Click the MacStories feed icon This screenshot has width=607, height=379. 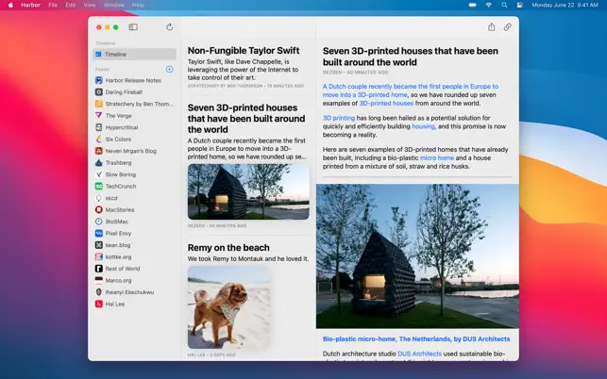[x=99, y=209]
